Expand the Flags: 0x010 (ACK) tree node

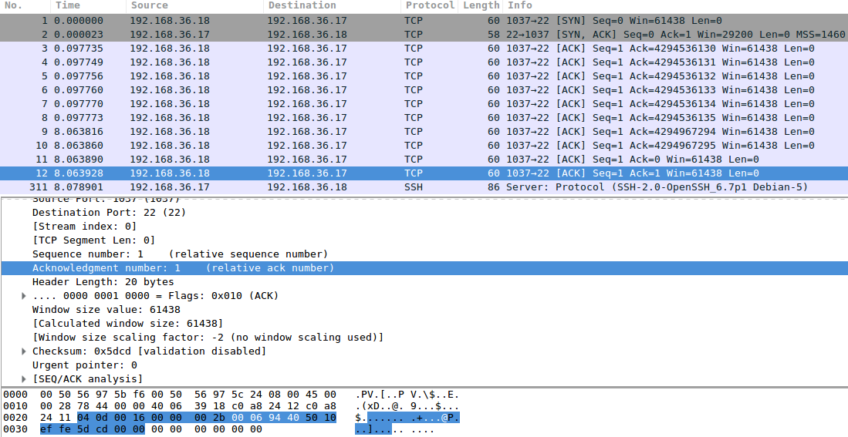[24, 296]
